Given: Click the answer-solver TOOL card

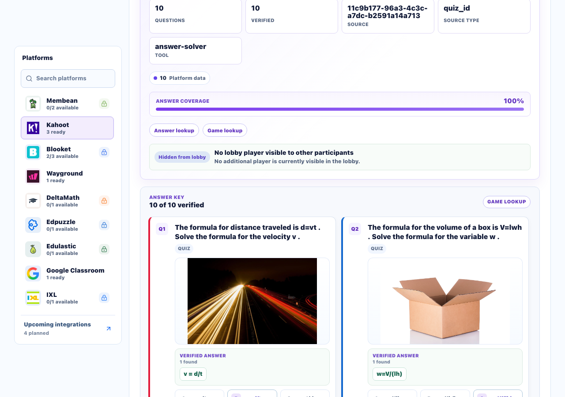Looking at the screenshot, I should tap(196, 51).
